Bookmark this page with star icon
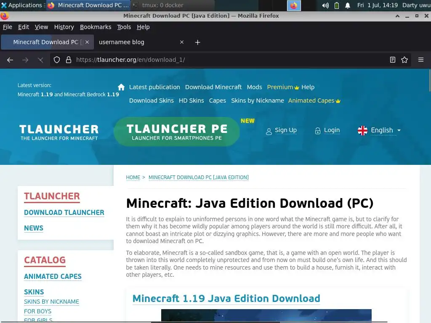Screen dimensions: 431x323 tap(404, 60)
